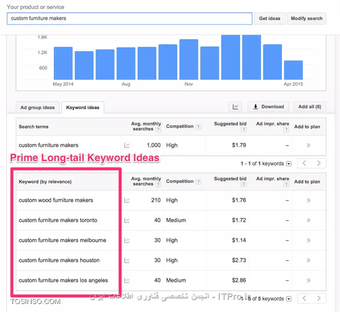This screenshot has width=340, height=312.
Task: Show trend chart for custom furniture makers houston
Action: (127, 260)
